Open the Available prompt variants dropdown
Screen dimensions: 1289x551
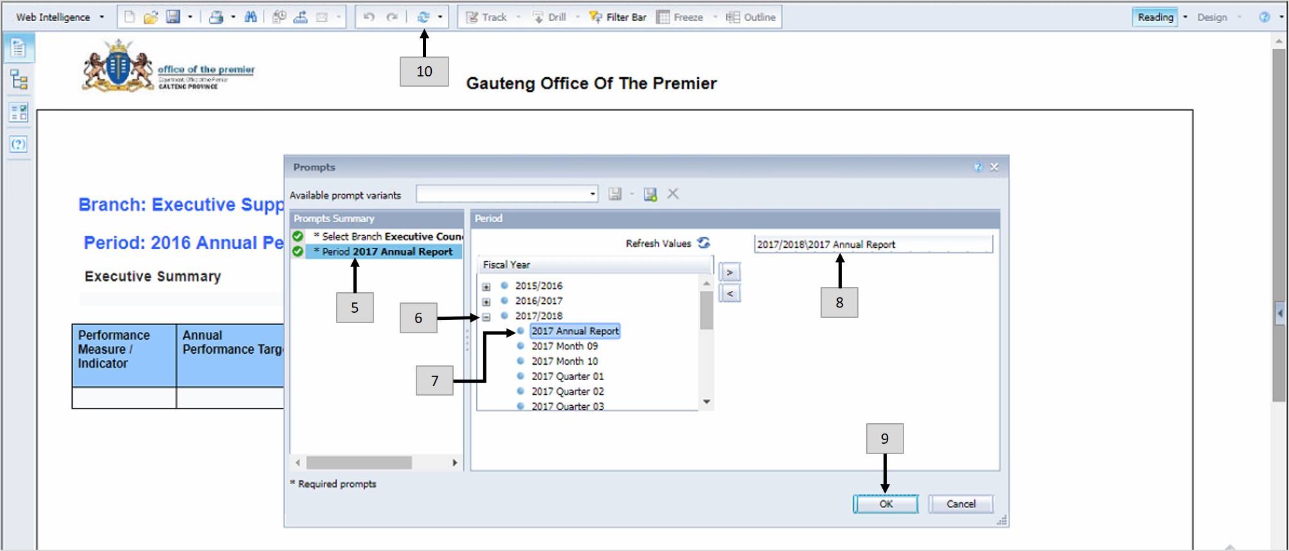coord(592,194)
